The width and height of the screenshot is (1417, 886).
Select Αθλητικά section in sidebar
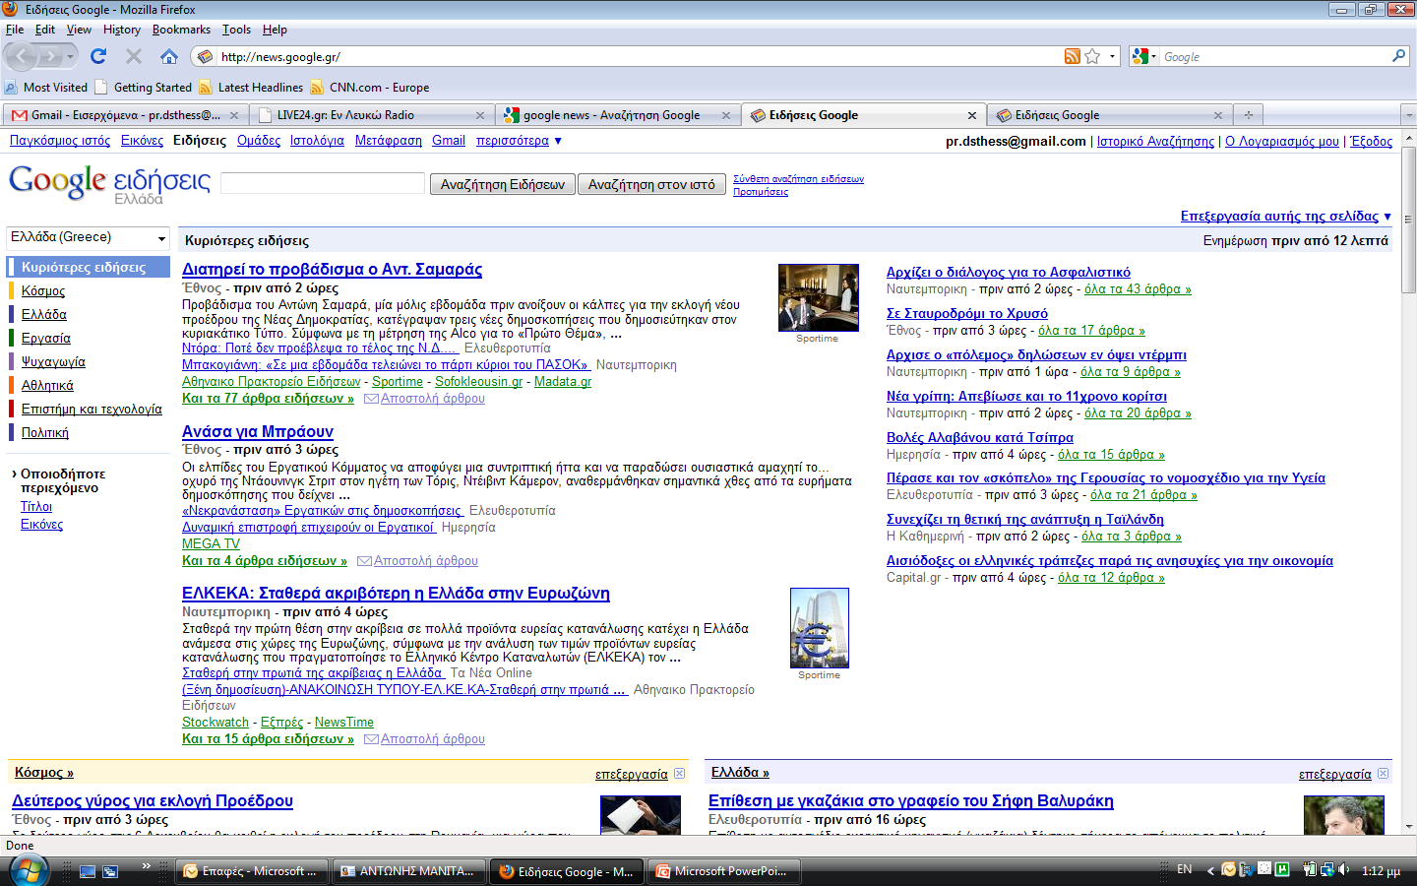(x=47, y=386)
